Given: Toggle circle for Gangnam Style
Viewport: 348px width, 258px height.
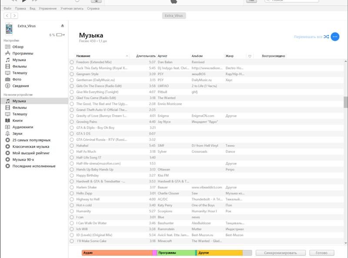Looking at the screenshot, I should coord(72,74).
